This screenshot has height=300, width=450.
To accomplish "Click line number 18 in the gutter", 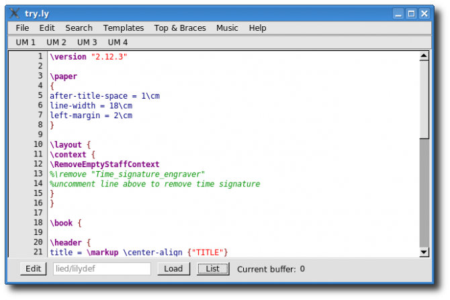I will pyautogui.click(x=38, y=222).
